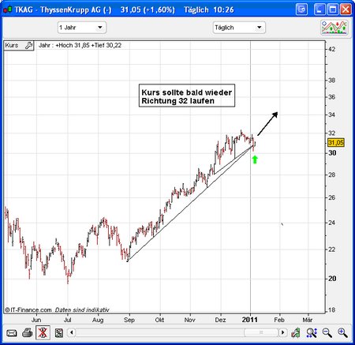Open the '1 Jahr' time range dropdown
Viewport: 355px width, 345px height.
[82, 28]
